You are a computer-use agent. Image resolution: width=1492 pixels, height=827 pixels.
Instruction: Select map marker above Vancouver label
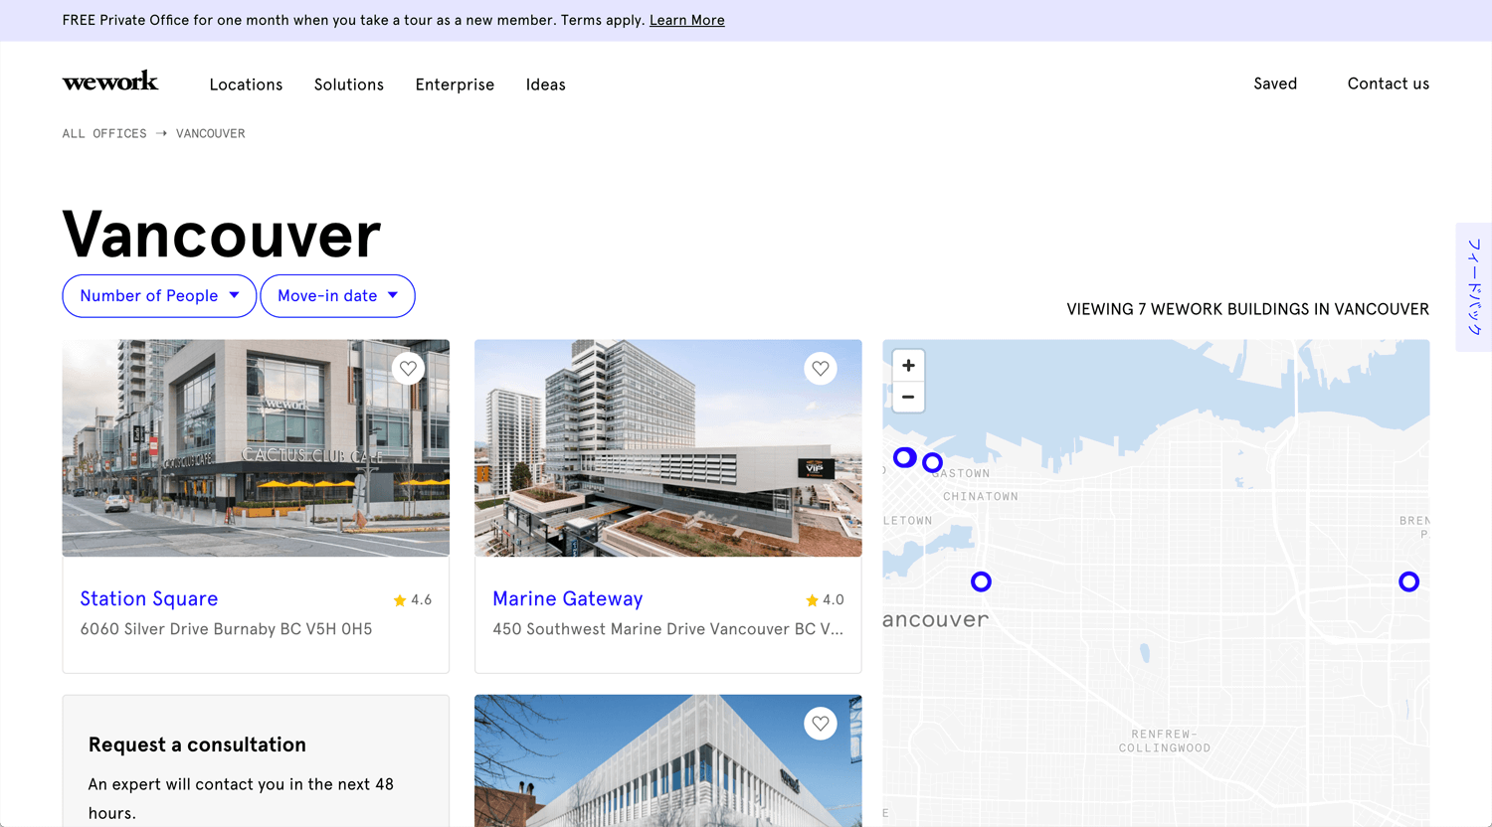981,581
